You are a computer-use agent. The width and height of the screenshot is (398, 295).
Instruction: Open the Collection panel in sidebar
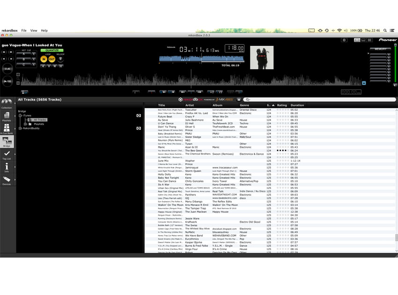point(7,103)
